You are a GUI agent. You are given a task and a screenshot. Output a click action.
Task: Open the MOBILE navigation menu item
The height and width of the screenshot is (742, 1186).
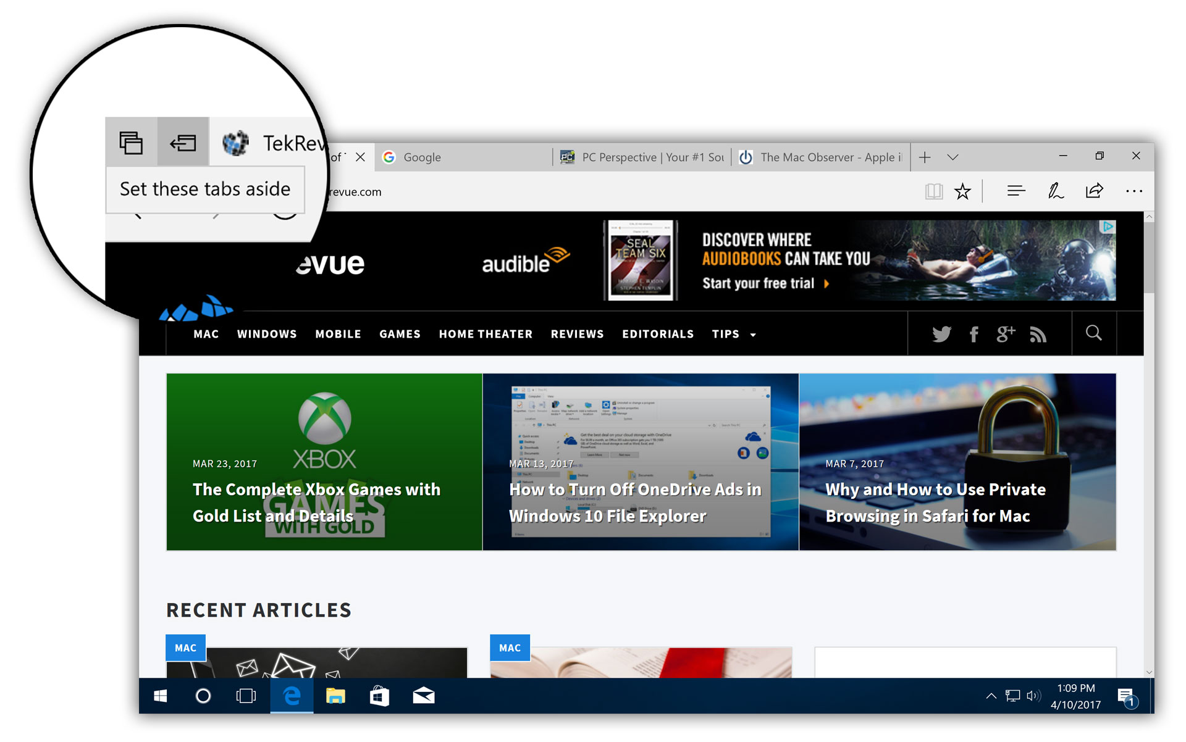[338, 334]
